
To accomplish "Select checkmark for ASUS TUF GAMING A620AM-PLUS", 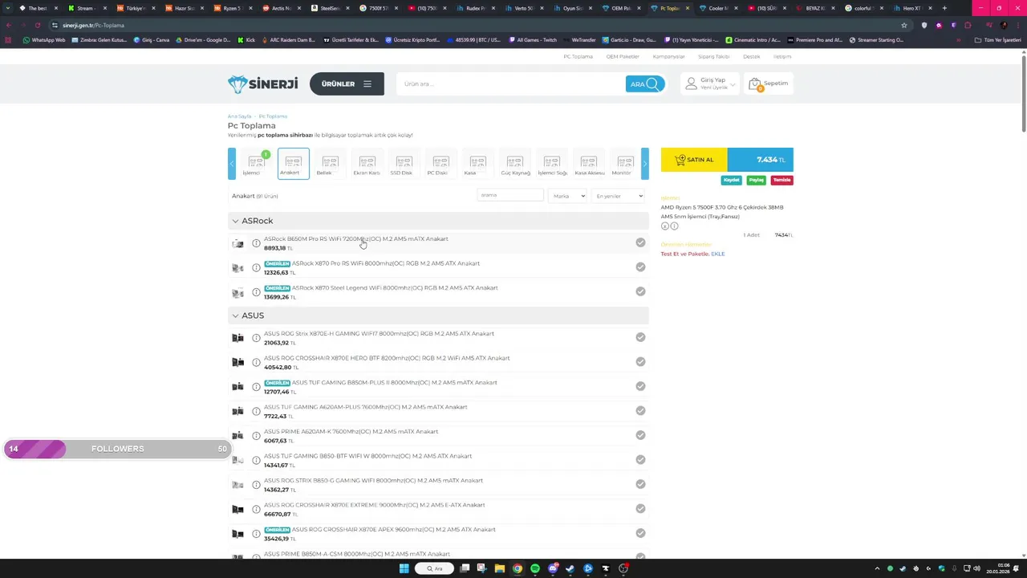I will click(640, 410).
